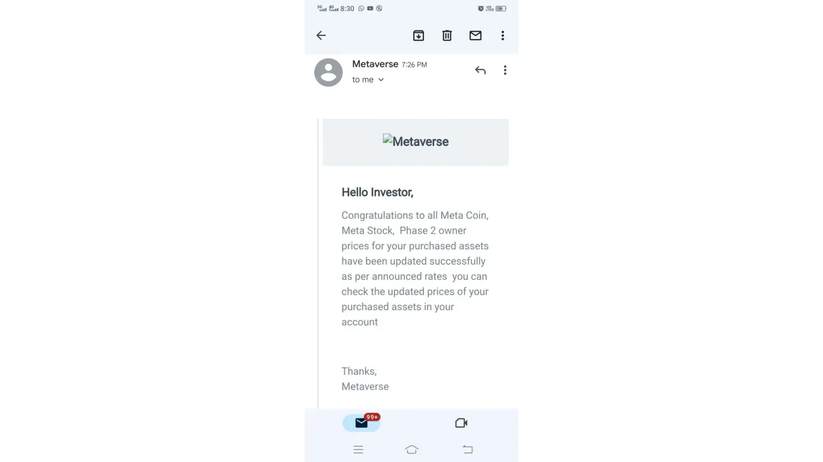Open message options beside the reply arrow
This screenshot has height=462, width=823.
click(x=505, y=70)
